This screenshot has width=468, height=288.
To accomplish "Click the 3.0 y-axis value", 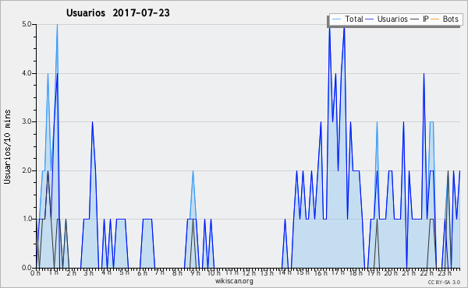I will click(27, 121).
